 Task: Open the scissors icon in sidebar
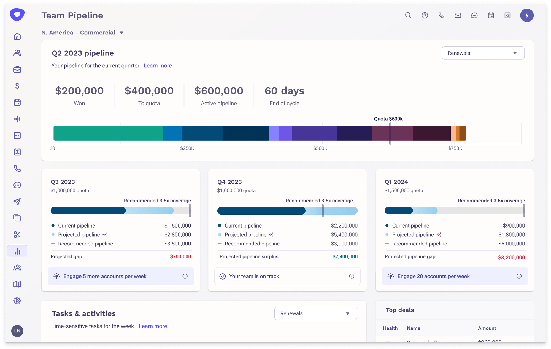pos(17,235)
